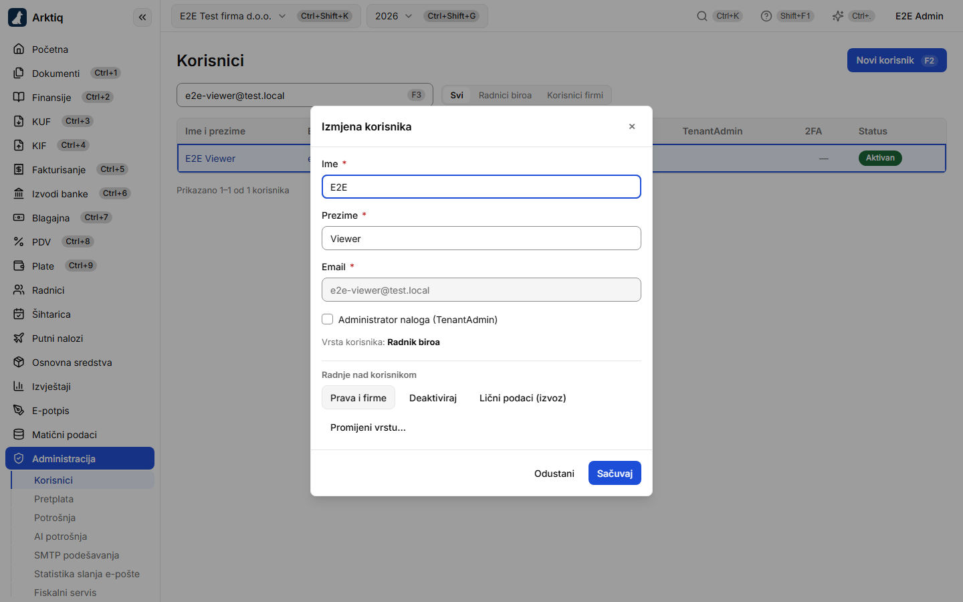This screenshot has width=963, height=602.
Task: Open the E2E Admin user menu
Action: 920,16
